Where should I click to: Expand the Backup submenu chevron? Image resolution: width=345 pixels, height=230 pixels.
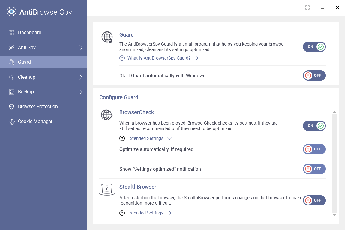tap(81, 92)
